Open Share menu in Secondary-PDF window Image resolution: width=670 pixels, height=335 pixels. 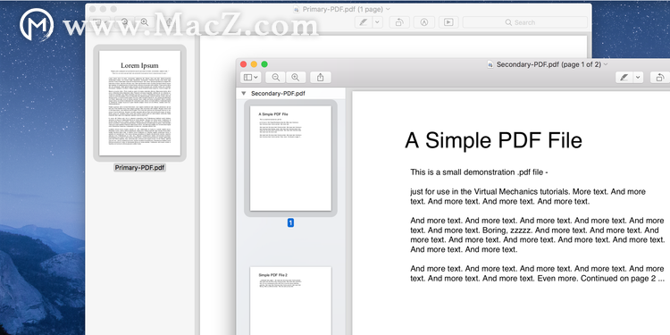tap(321, 78)
